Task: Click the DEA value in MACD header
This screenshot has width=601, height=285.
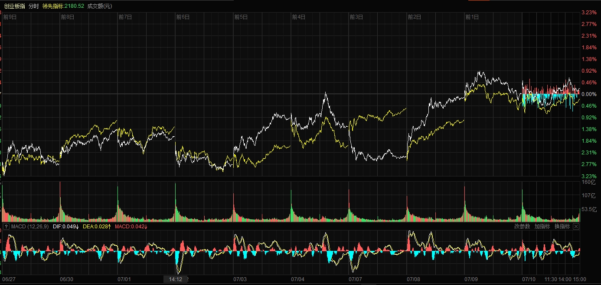Action: point(97,226)
